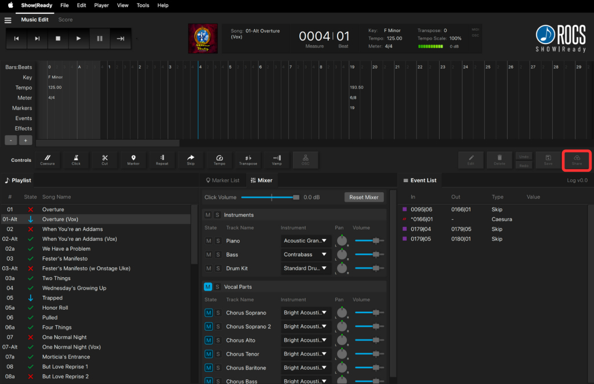Open Piano instrument dropdown

click(306, 241)
